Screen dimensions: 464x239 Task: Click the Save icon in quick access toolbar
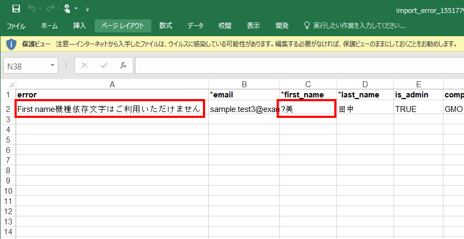(x=16, y=9)
